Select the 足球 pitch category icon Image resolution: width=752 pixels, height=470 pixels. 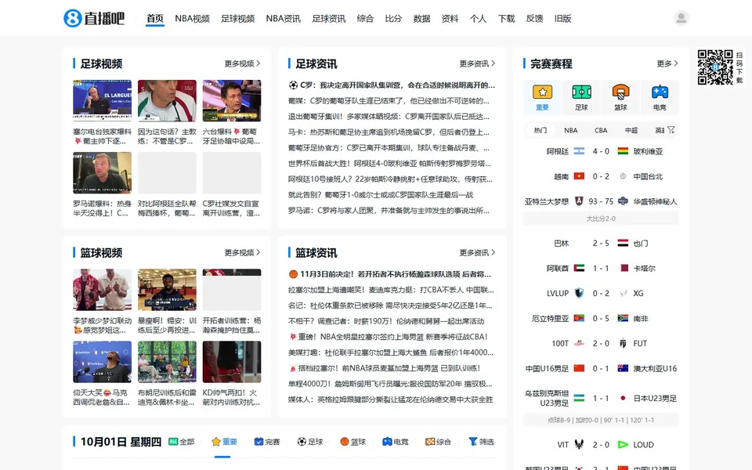coord(581,92)
